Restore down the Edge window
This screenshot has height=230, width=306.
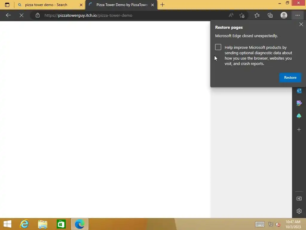[287, 3]
